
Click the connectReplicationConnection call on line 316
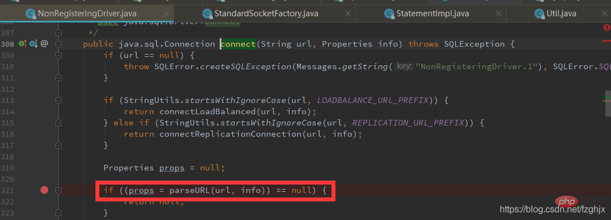(231, 134)
